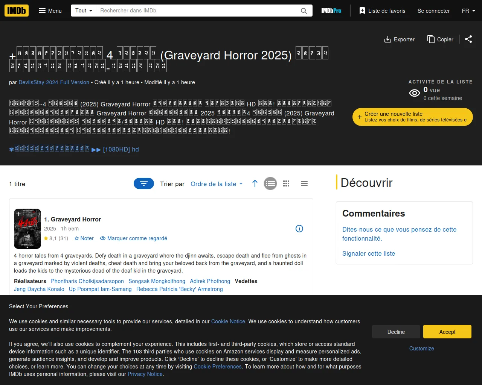Open the main Menu
482x385 pixels.
(50, 11)
